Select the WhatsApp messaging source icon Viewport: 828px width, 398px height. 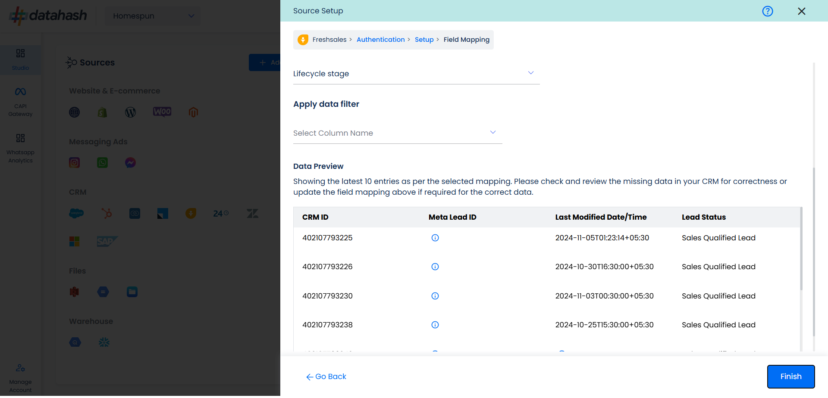tap(102, 163)
